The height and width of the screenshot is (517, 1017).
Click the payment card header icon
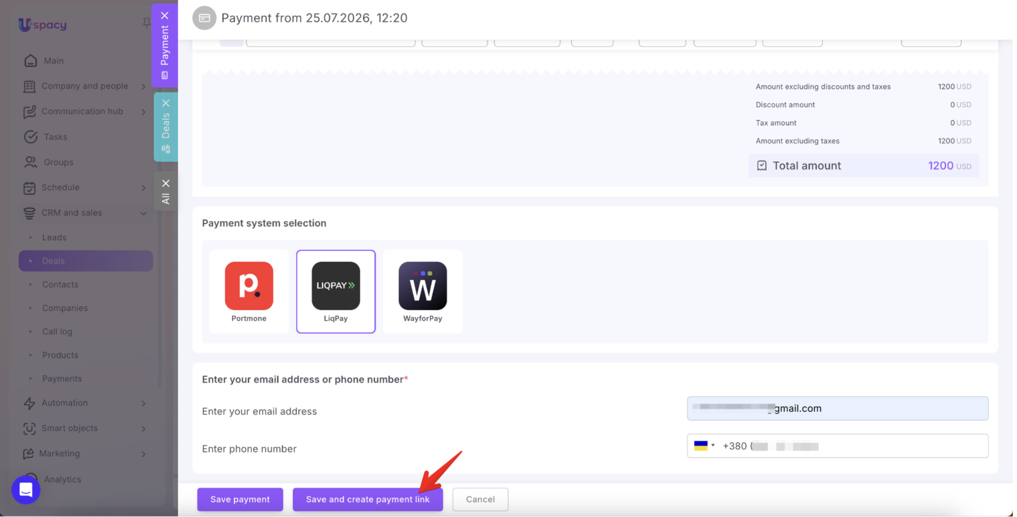click(204, 18)
